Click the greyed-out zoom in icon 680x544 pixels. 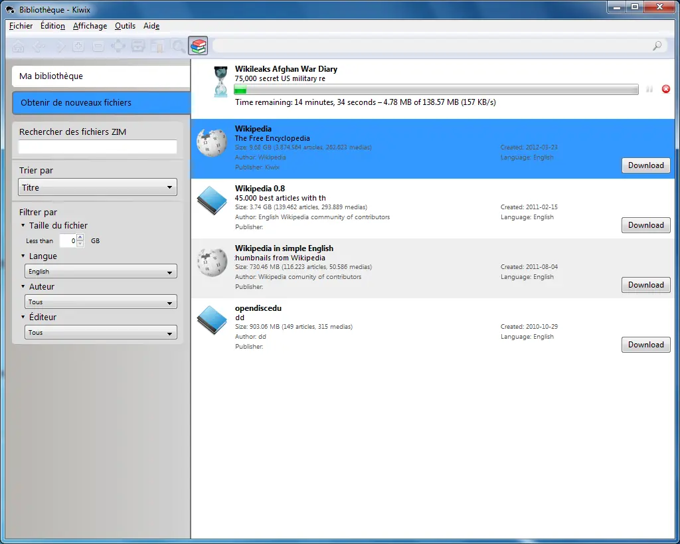click(x=78, y=46)
